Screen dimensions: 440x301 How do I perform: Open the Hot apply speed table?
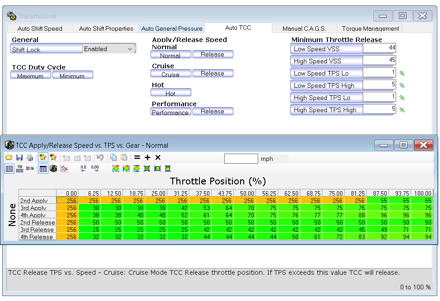click(170, 93)
